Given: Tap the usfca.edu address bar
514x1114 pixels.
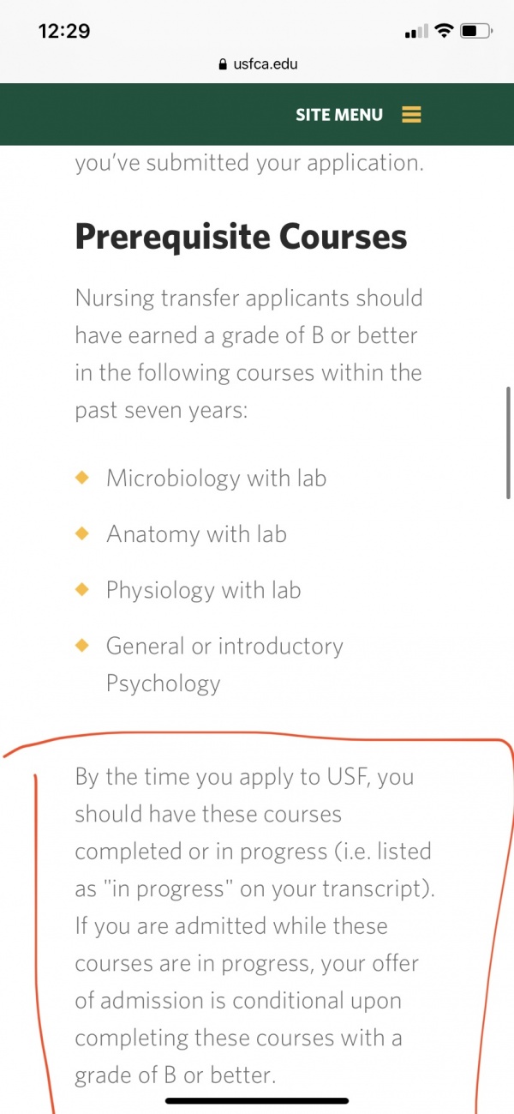Looking at the screenshot, I should (x=258, y=63).
